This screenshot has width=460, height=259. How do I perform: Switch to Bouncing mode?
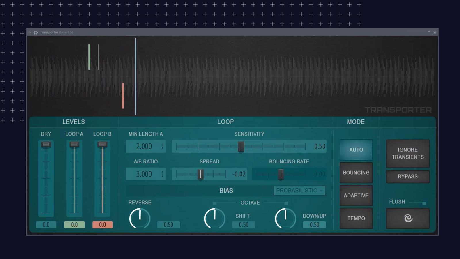tap(356, 173)
